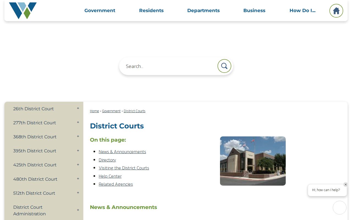The width and height of the screenshot is (352, 220).
Task: Follow the Home breadcrumb link
Action: tap(94, 111)
